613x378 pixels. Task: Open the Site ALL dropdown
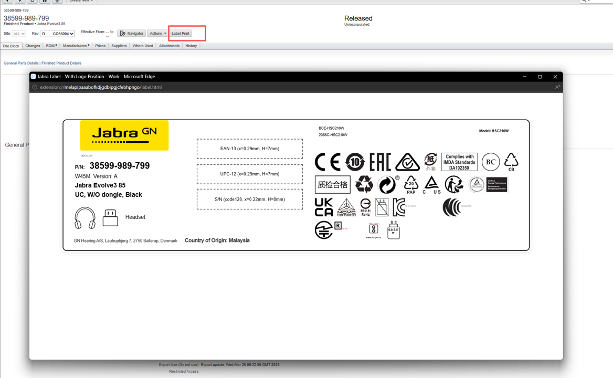click(19, 34)
